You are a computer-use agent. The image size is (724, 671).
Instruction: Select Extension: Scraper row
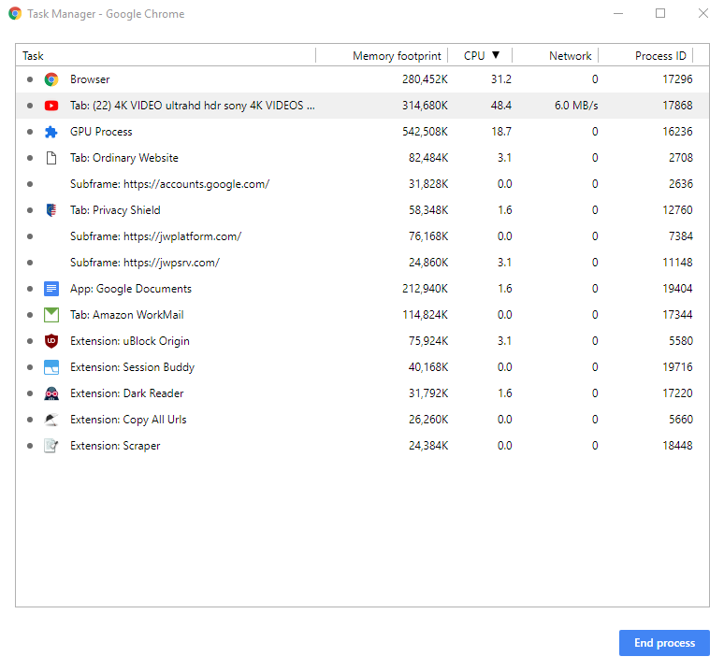[362, 446]
